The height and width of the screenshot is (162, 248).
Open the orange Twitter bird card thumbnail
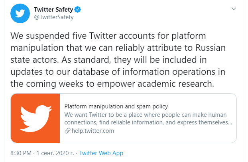pyautogui.click(x=35, y=118)
